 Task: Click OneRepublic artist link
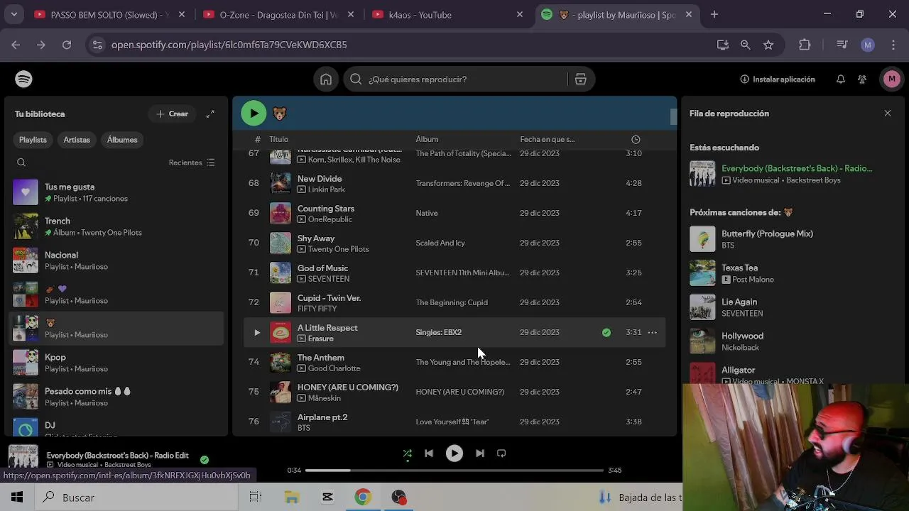coord(330,219)
